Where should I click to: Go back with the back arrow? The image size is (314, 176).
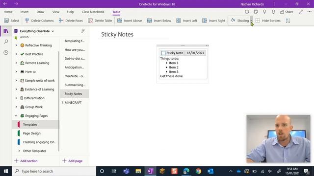pos(5,4)
